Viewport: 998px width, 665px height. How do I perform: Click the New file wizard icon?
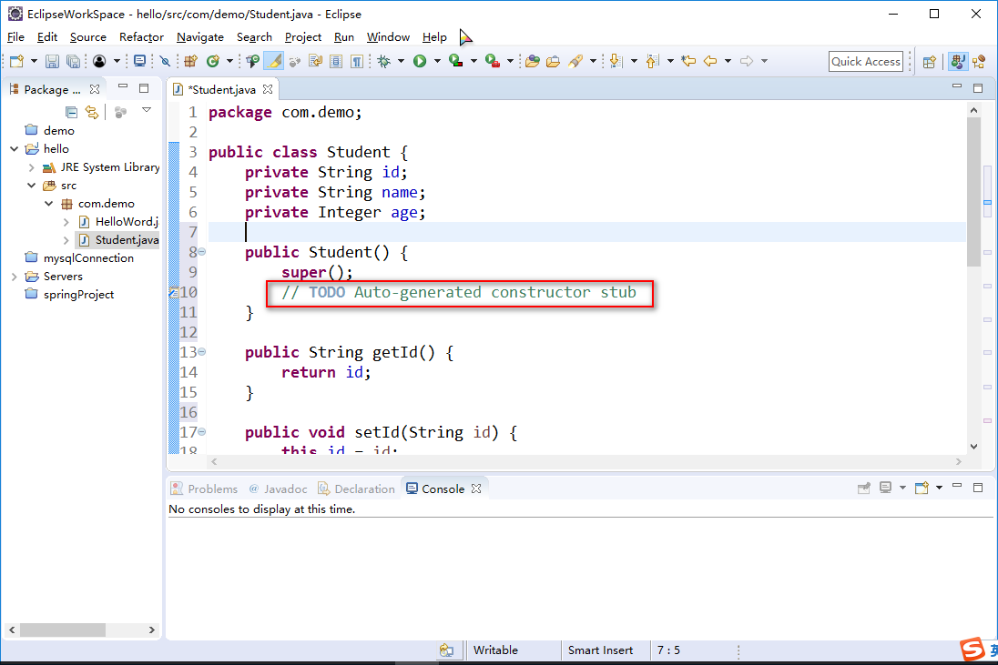coord(16,61)
